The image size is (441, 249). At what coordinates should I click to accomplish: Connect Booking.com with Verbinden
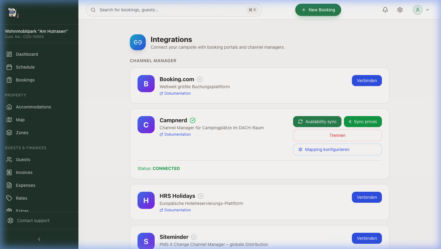click(367, 81)
